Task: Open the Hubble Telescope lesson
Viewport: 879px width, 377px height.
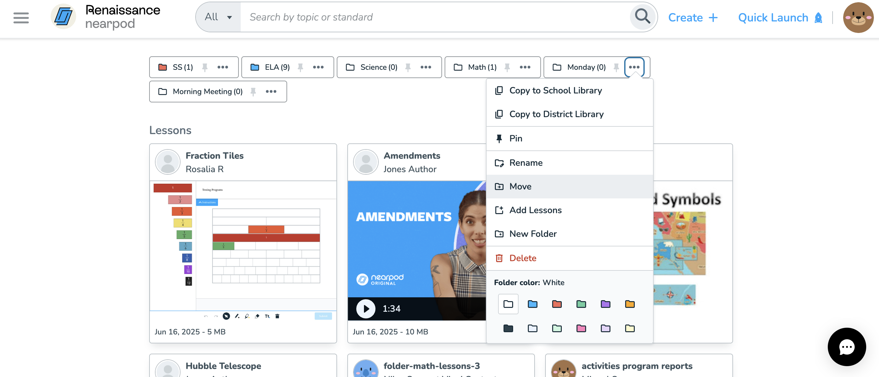Action: (223, 366)
